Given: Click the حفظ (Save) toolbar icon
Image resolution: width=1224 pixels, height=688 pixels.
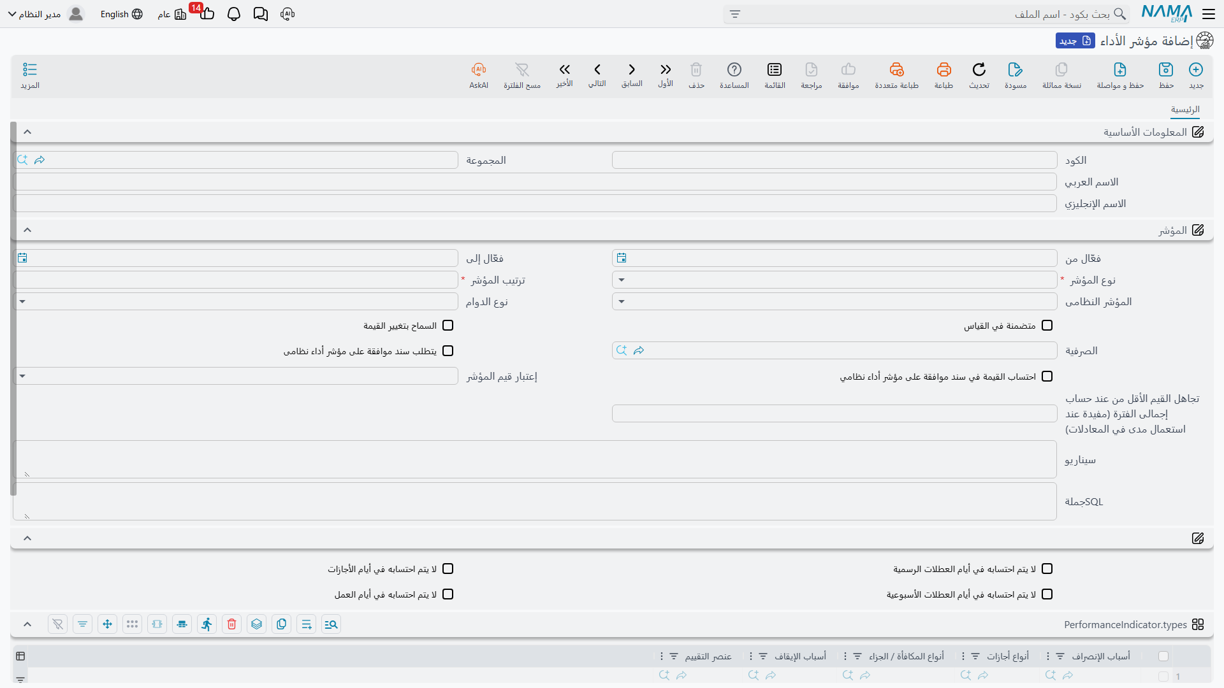Looking at the screenshot, I should pyautogui.click(x=1166, y=69).
